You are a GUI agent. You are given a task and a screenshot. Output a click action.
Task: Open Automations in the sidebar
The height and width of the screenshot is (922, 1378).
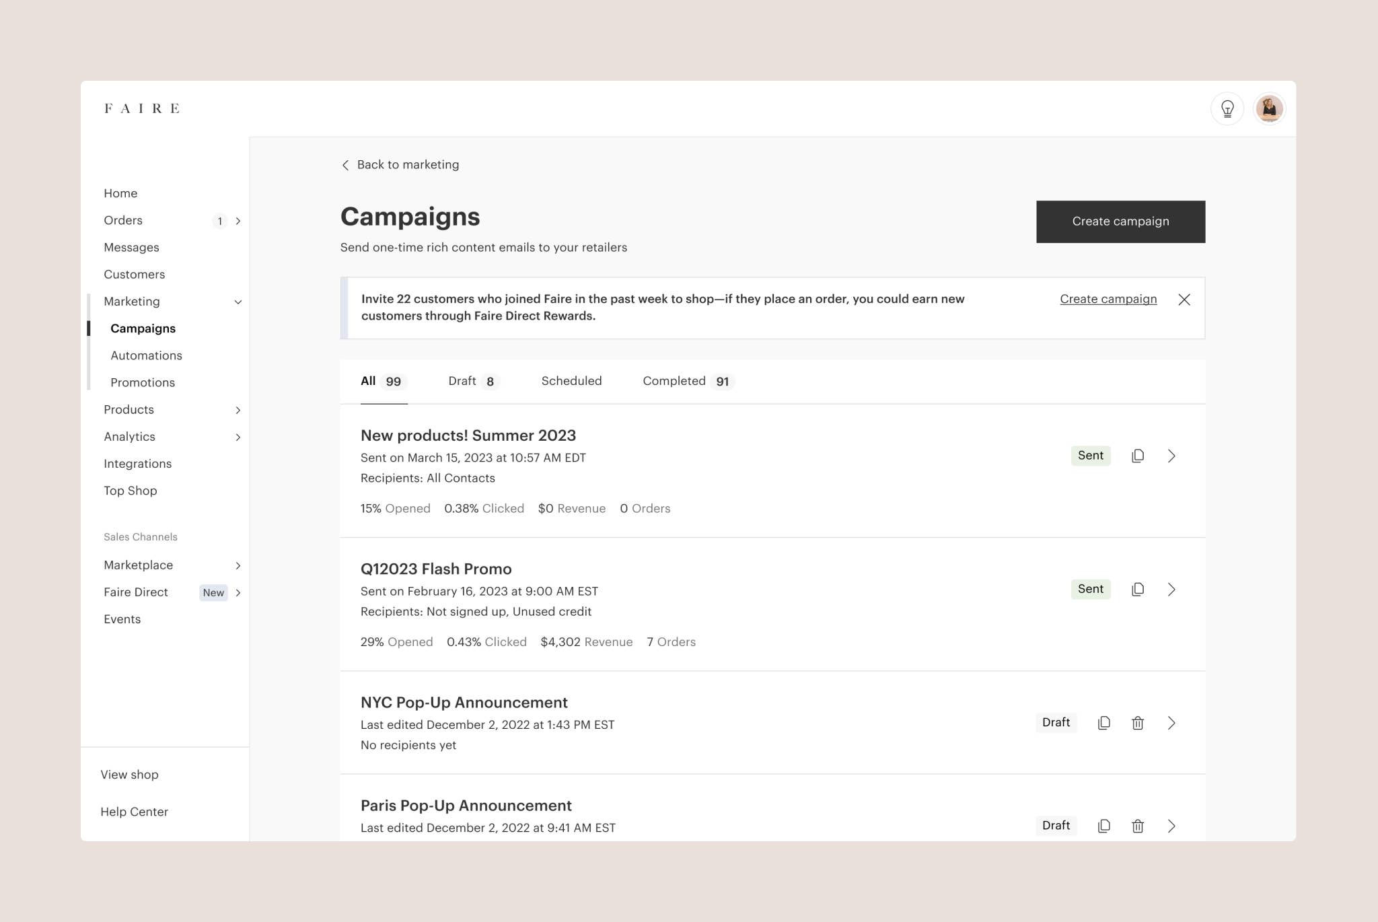coord(146,355)
